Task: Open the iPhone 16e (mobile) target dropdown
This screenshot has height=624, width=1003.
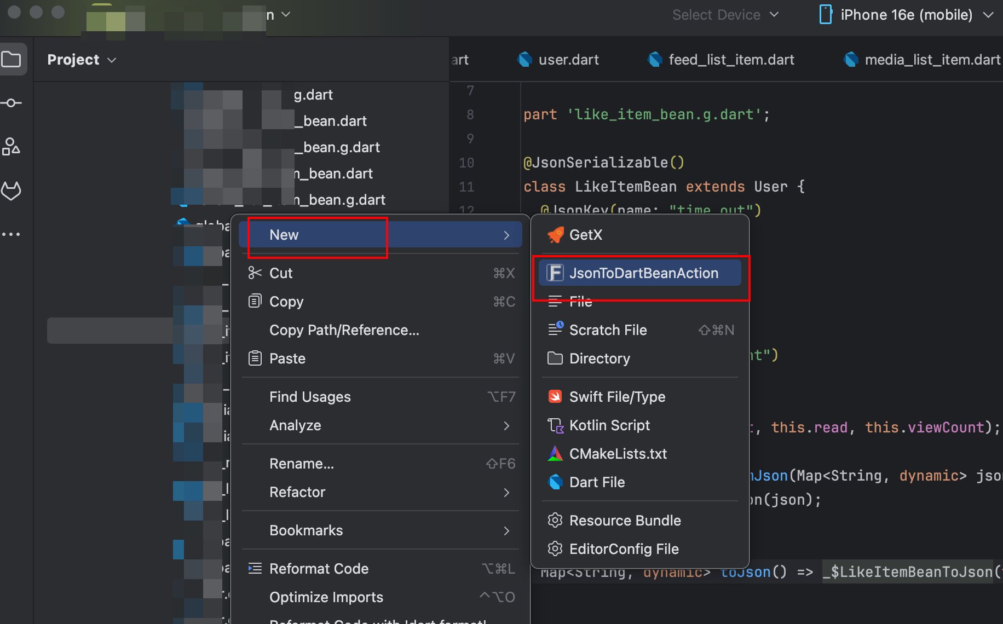Action: click(x=907, y=15)
